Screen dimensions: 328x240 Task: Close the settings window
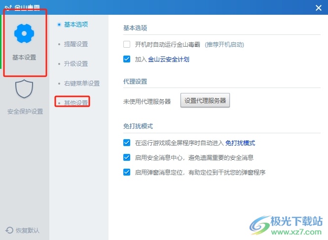pyautogui.click(x=318, y=8)
